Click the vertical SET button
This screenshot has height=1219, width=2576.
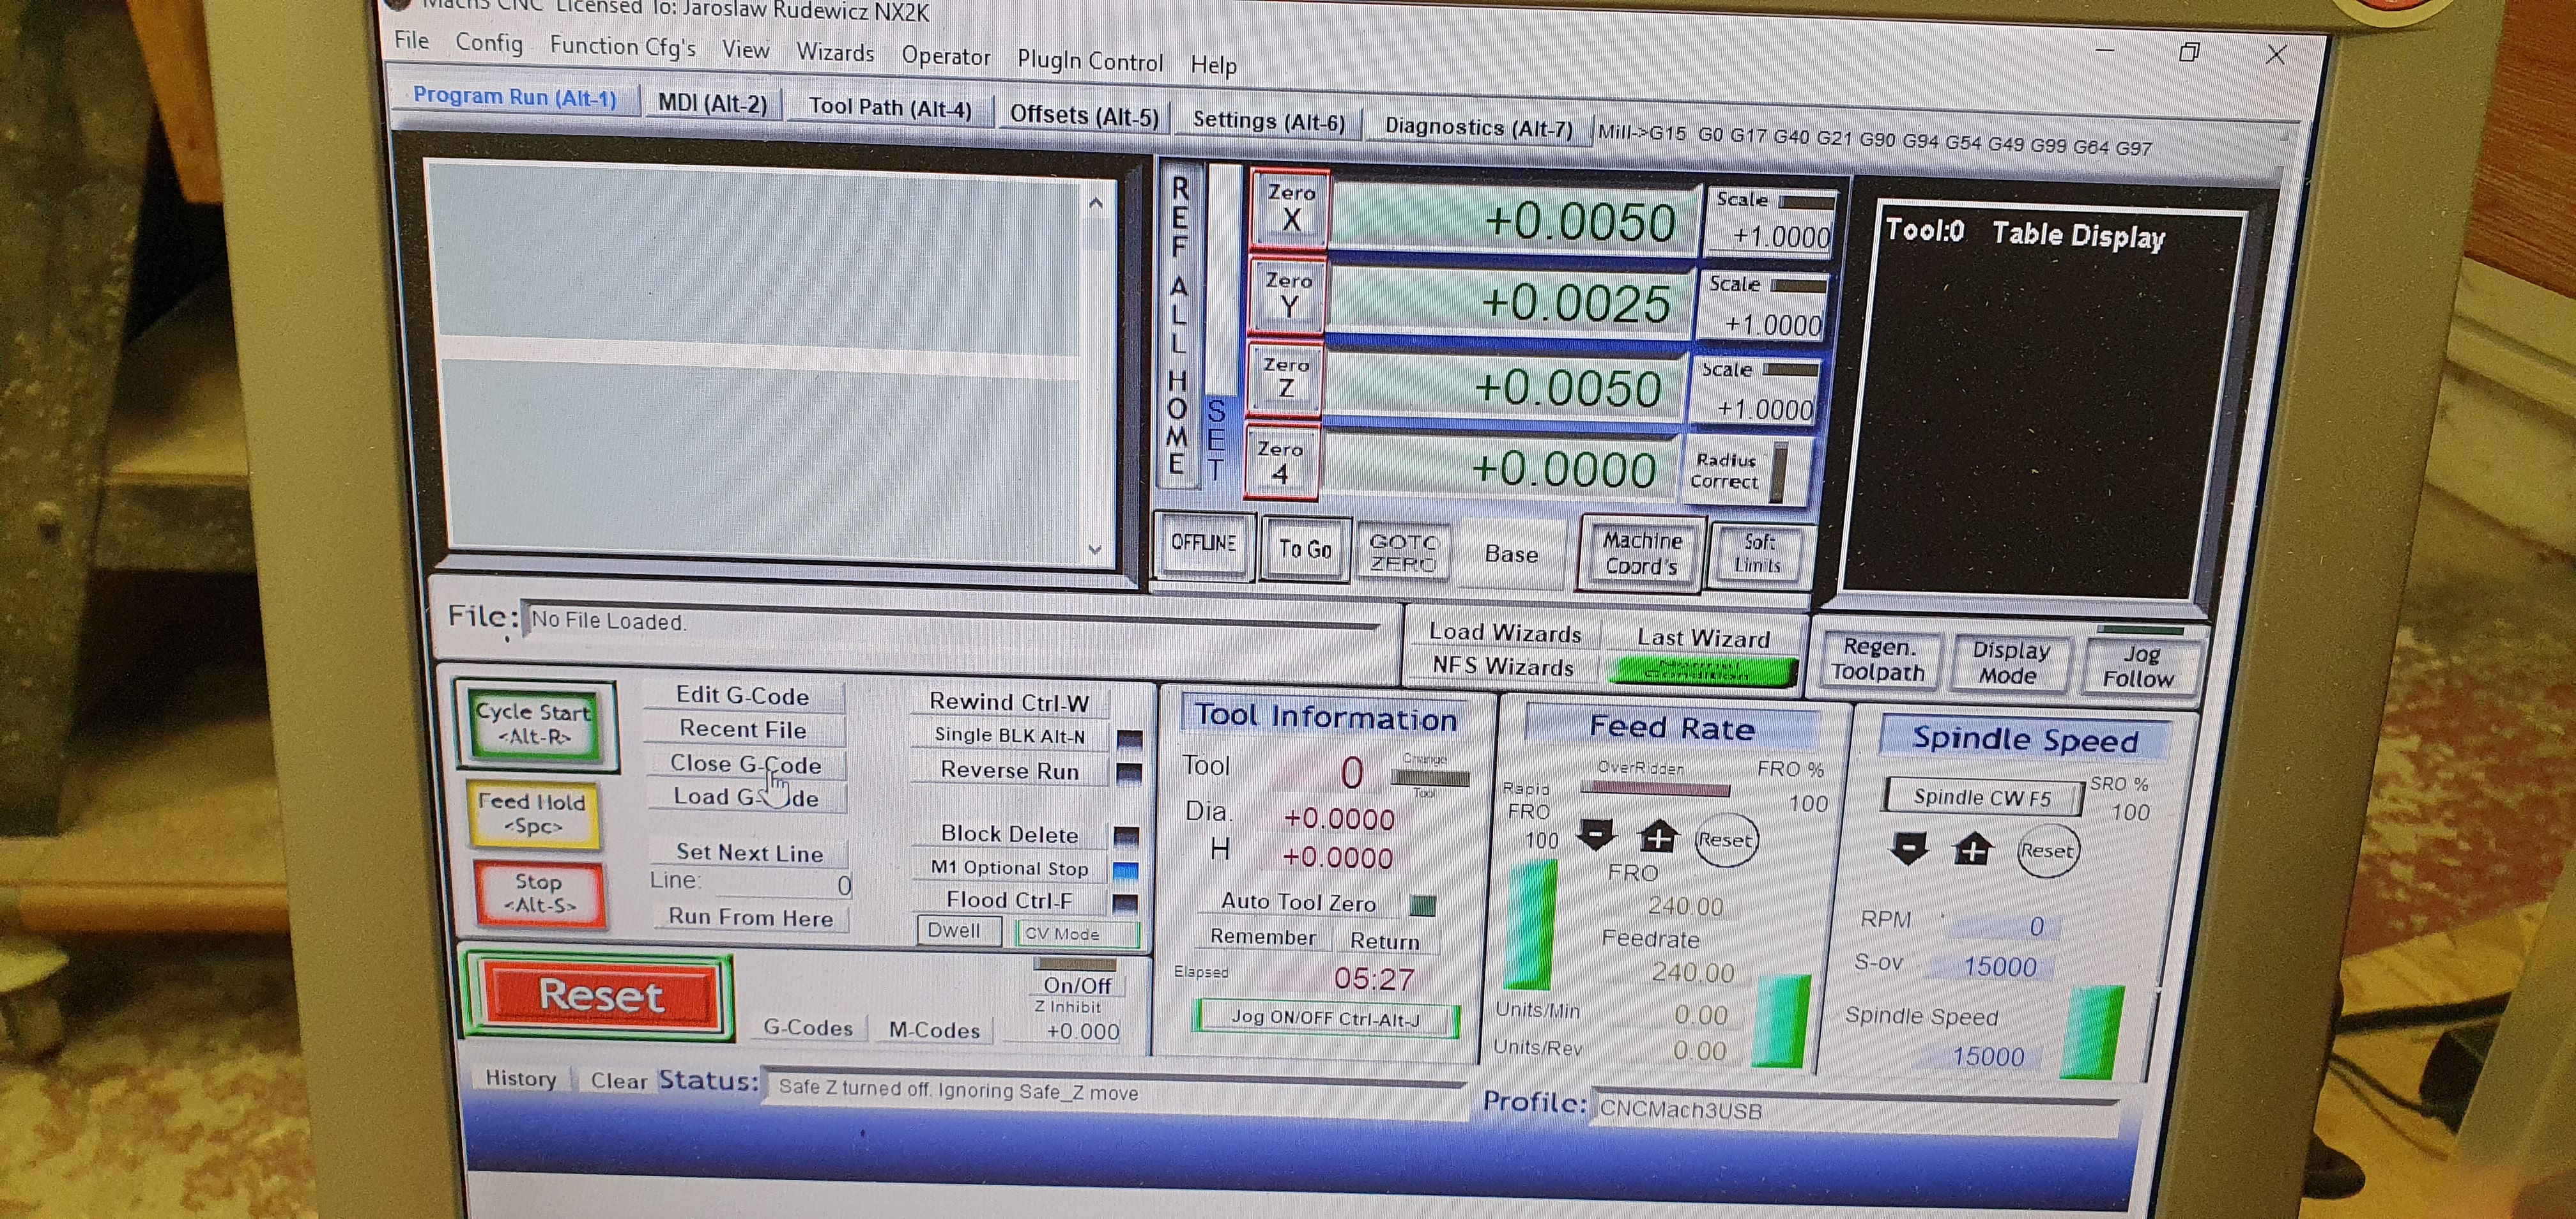pyautogui.click(x=1216, y=439)
